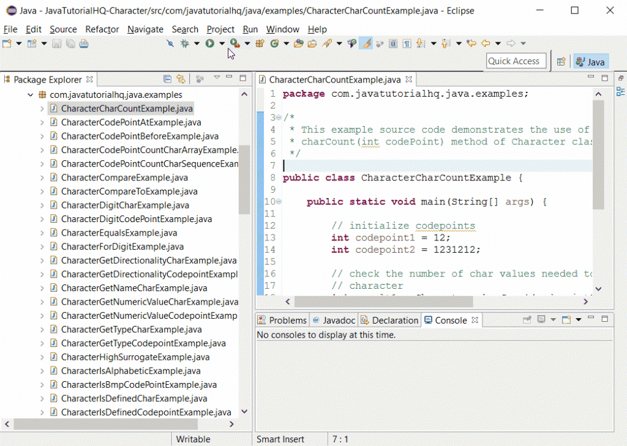Screen dimensions: 627x446
Task: Open the Coverage dropdown arrow
Action: (247, 43)
